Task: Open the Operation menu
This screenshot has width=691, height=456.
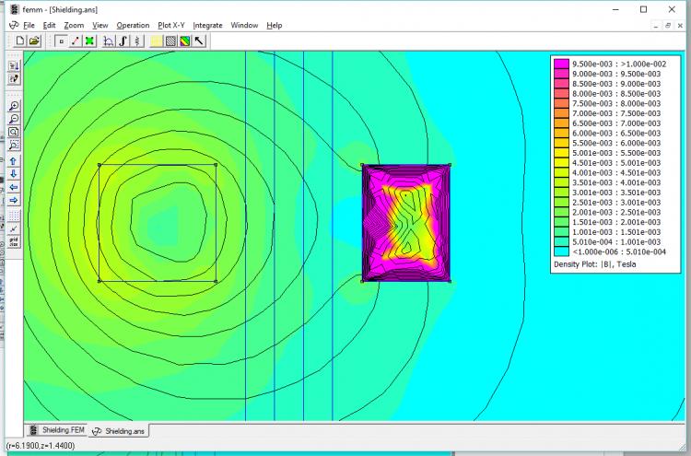Action: [x=133, y=25]
